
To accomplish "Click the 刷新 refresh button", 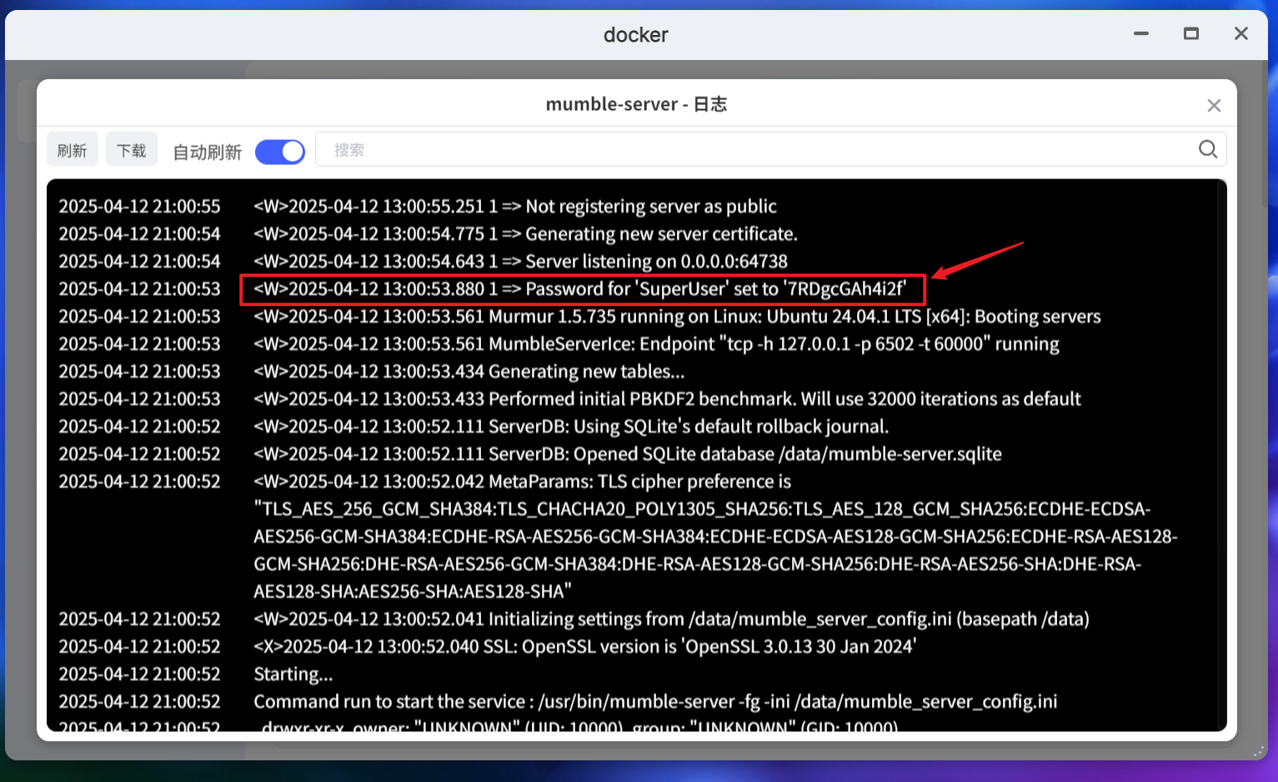I will coord(73,150).
